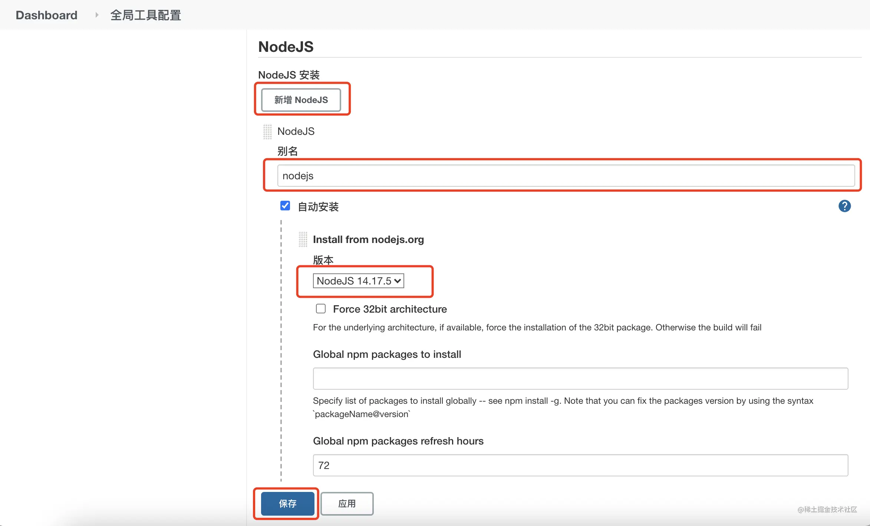Open help for 自动安装
Screen dimensions: 870x526
pyautogui.click(x=844, y=206)
